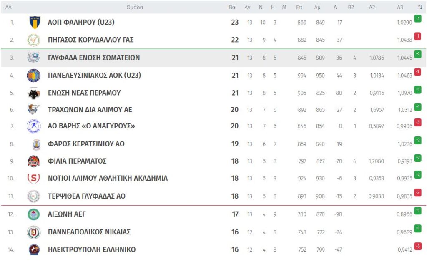Click the red -6 badge for ΗΛΕΚΤΡΟΥΠΟΛΗ

[417, 247]
